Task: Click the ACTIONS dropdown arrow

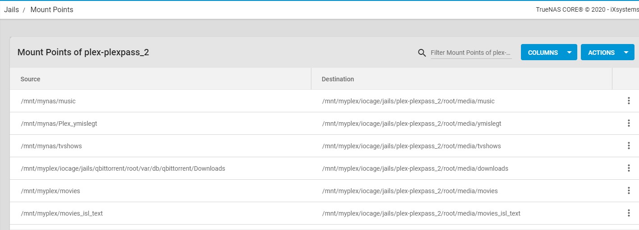Action: pyautogui.click(x=626, y=53)
